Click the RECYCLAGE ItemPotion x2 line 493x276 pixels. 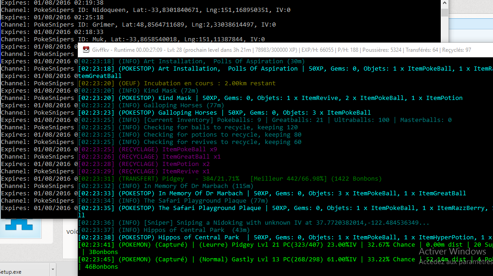pos(144,164)
